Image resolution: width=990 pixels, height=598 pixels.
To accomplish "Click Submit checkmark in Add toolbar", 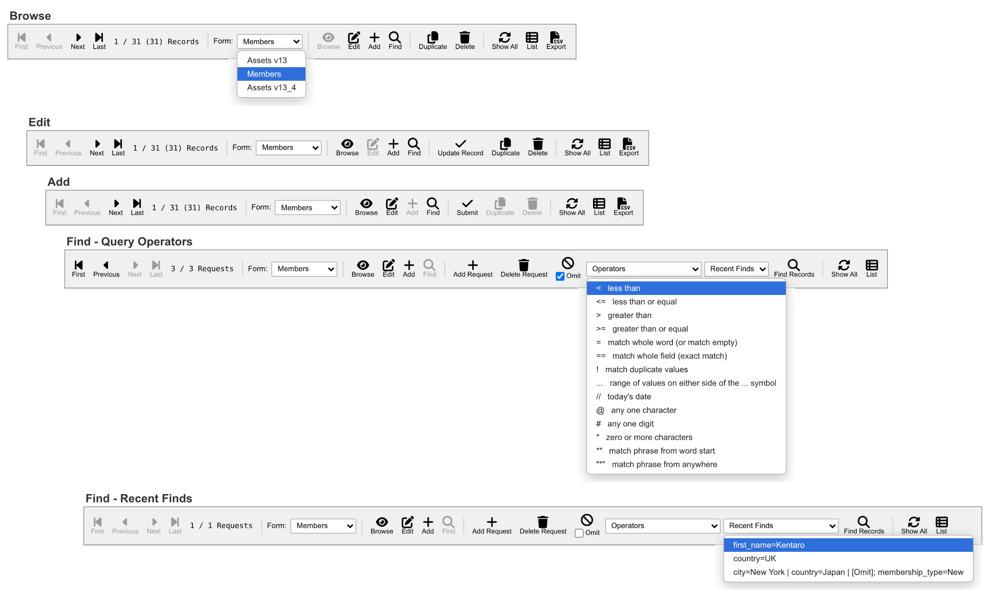I will coord(467,207).
